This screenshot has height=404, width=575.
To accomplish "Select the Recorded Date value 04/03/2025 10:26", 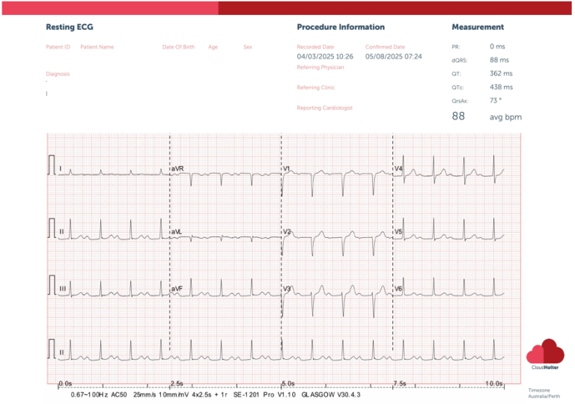I will pos(325,56).
